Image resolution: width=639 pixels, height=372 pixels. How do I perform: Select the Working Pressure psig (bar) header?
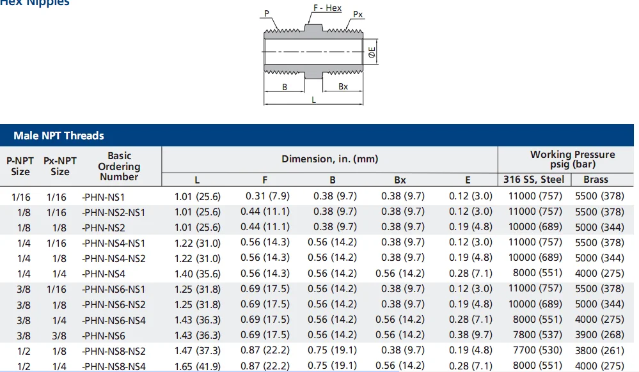(572, 159)
